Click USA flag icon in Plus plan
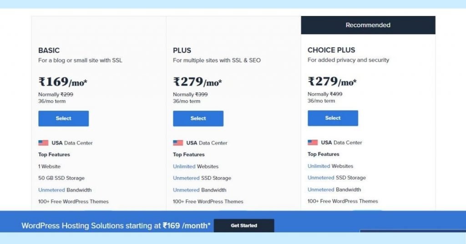 [178, 143]
